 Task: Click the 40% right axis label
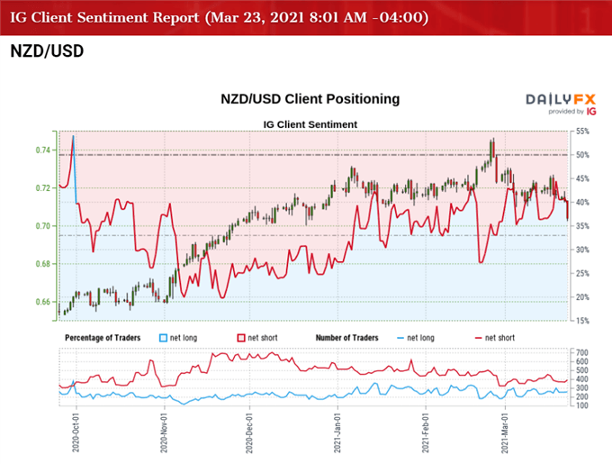[582, 203]
